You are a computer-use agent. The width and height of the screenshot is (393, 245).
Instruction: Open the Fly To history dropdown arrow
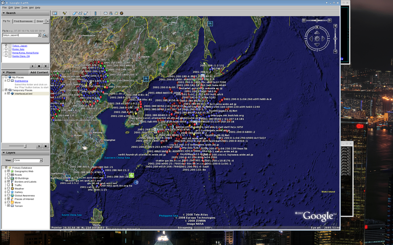39,35
